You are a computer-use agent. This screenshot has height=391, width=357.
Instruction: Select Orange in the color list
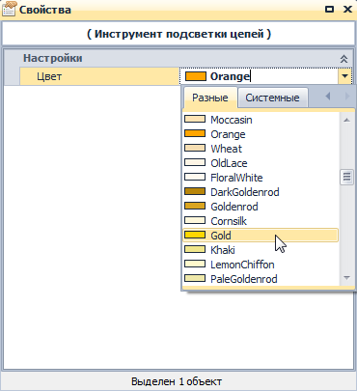pos(261,134)
